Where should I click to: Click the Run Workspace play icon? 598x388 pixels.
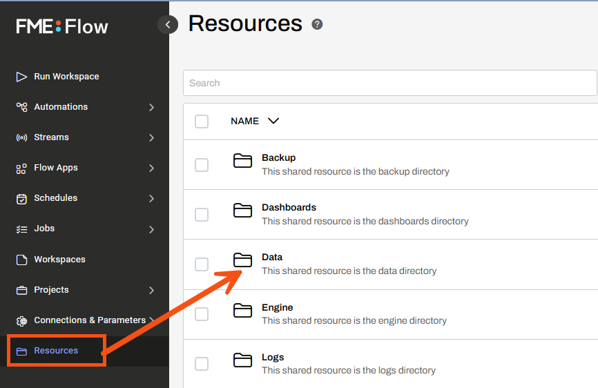point(21,77)
